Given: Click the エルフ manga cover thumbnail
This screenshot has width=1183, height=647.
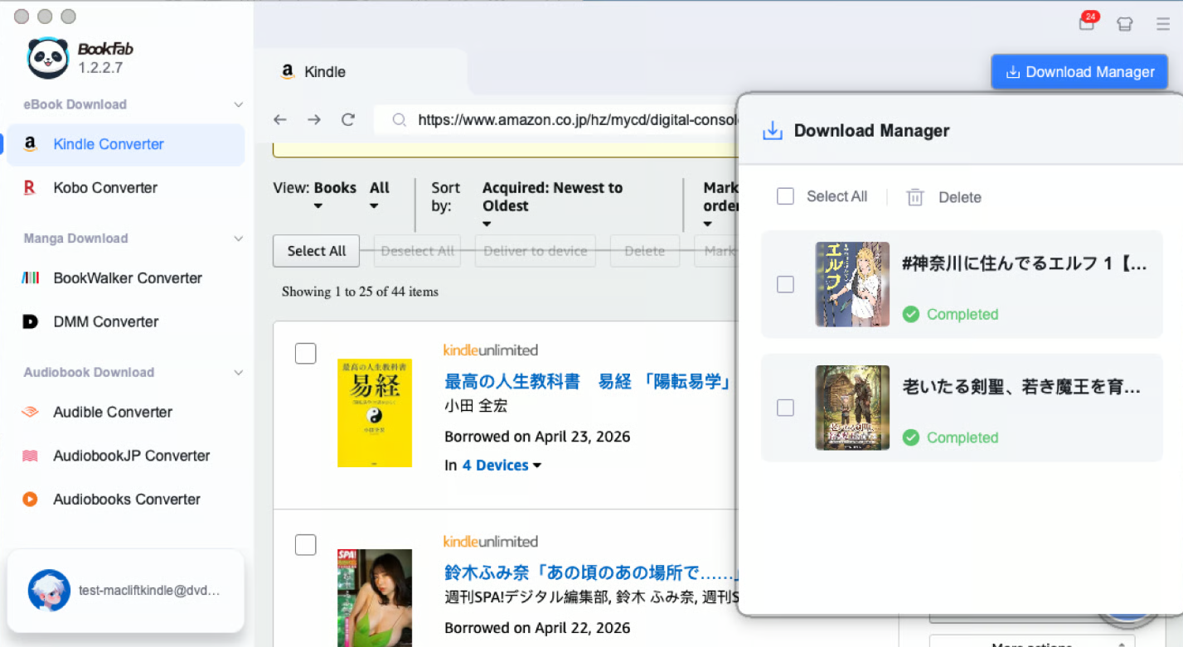Looking at the screenshot, I should click(x=852, y=284).
